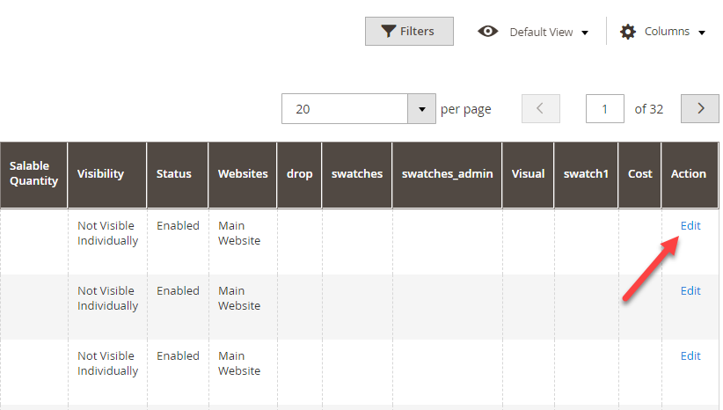Viewport: 723px width, 410px height.
Task: Click the current page number field
Action: [x=604, y=109]
